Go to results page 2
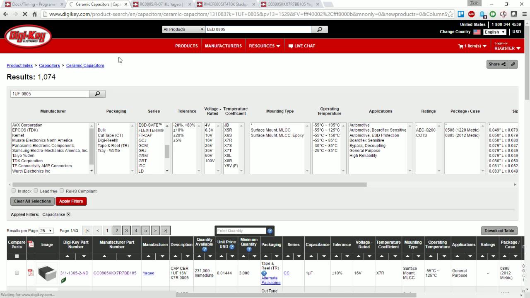This screenshot has width=530, height=298. coord(117,231)
